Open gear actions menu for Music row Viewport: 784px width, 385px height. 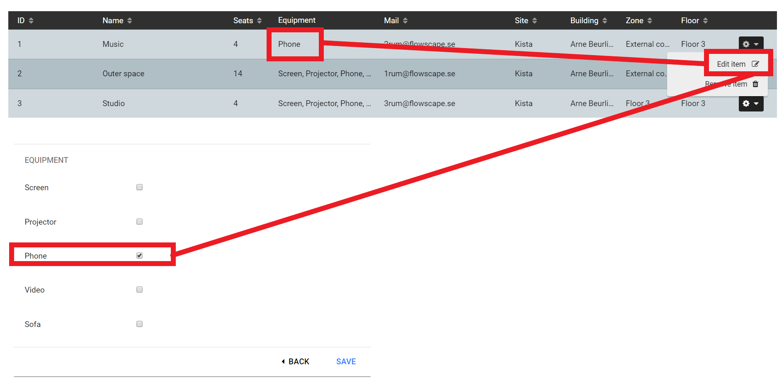coord(751,44)
